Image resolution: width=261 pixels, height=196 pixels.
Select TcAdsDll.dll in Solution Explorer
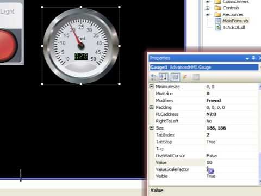pos(234,27)
